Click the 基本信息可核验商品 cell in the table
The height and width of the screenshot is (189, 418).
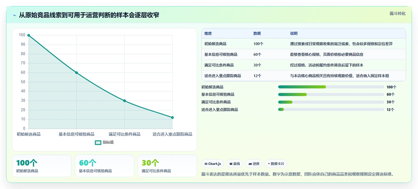click(221, 55)
